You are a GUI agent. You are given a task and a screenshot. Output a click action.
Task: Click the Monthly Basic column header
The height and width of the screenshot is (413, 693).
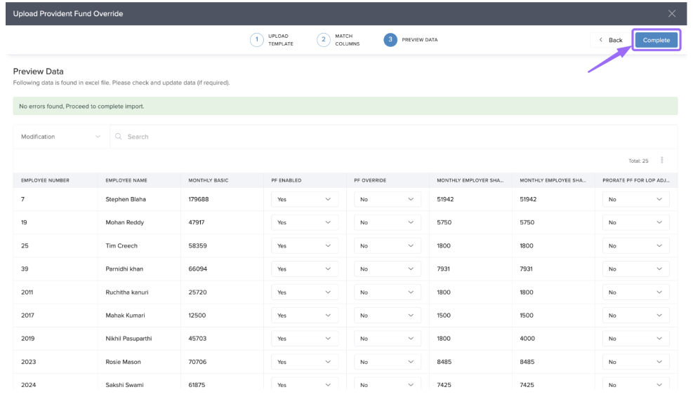tap(209, 180)
